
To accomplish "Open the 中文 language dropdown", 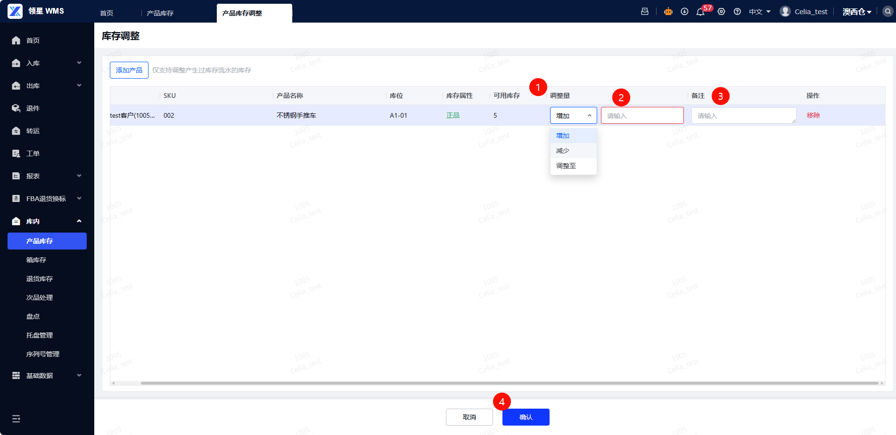I will click(760, 12).
